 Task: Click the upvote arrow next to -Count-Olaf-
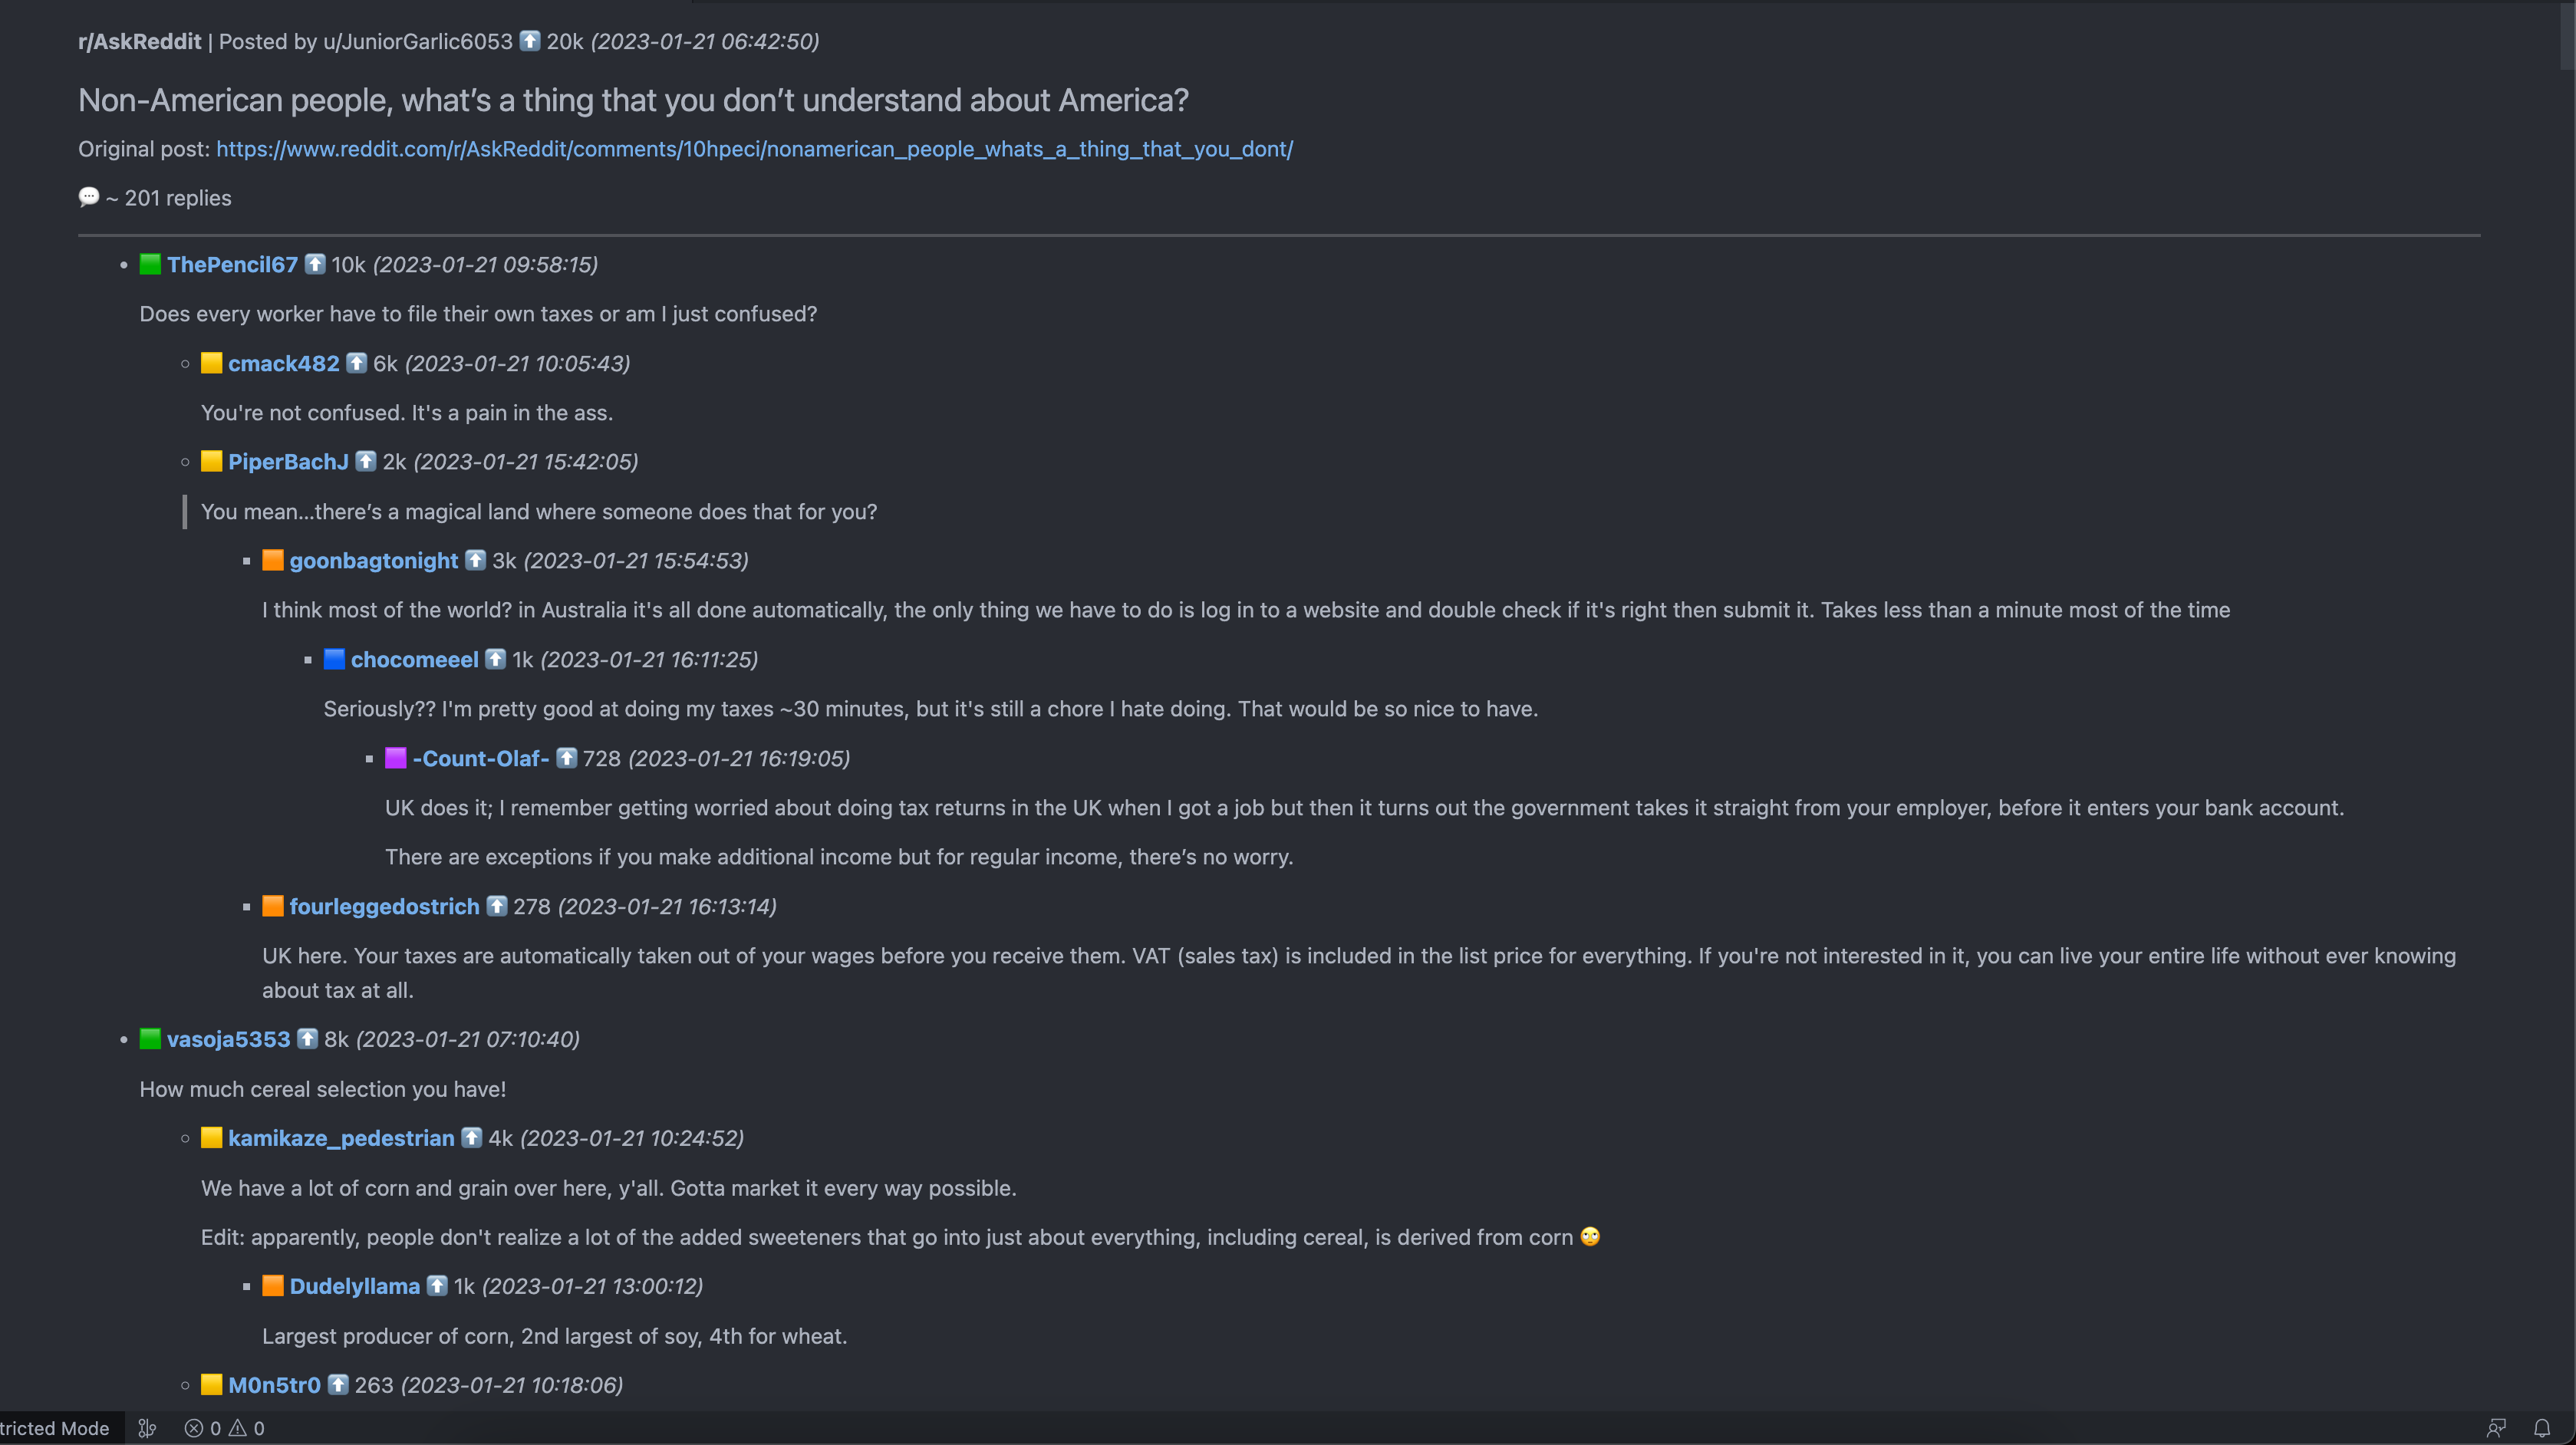[566, 758]
